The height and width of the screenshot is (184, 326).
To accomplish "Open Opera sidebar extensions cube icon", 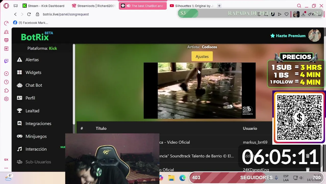I will click(x=6, y=90).
